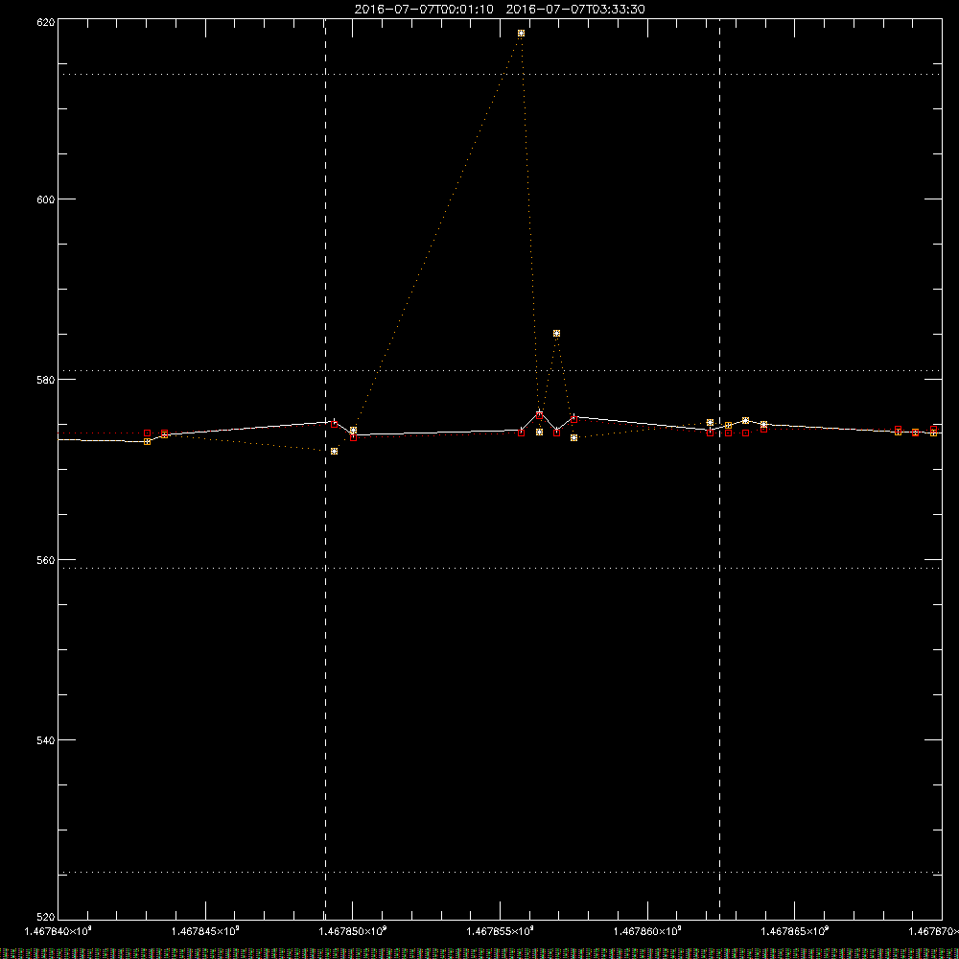The width and height of the screenshot is (959, 959).
Task: Select the second orange peak point near 585
Action: [556, 334]
